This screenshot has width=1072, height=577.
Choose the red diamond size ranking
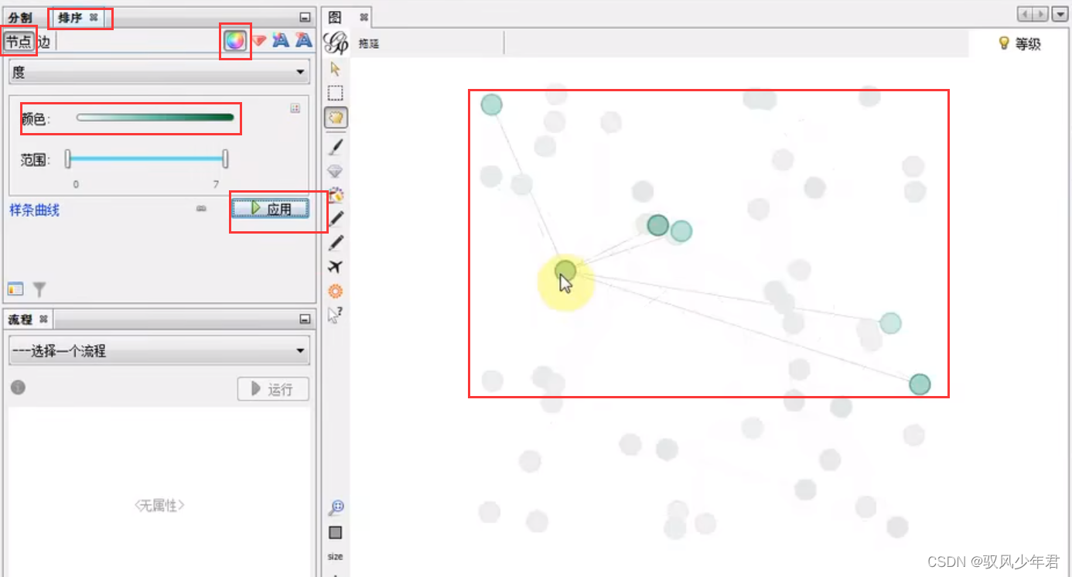point(259,41)
